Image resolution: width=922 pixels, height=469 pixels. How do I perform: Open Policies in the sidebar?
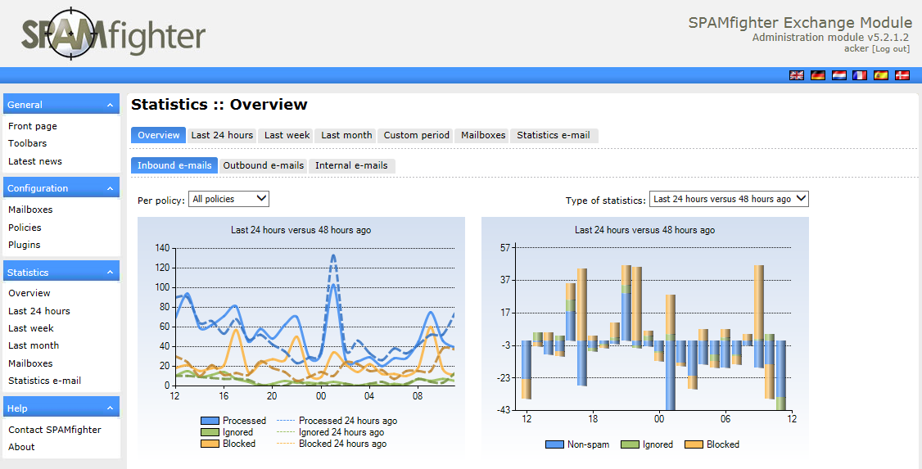pos(25,228)
